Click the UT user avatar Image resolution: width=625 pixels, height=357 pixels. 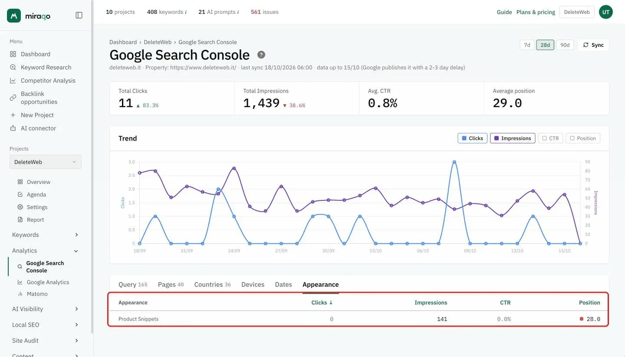click(x=606, y=12)
